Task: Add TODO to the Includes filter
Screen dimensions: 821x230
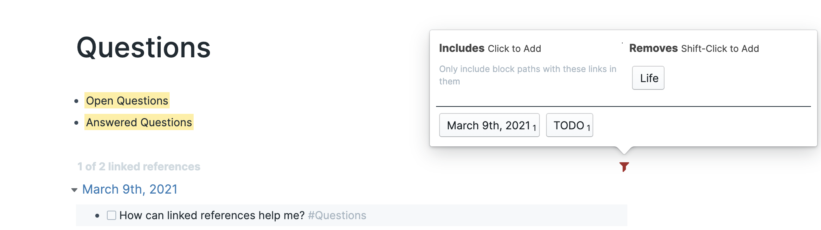Action: coord(569,125)
